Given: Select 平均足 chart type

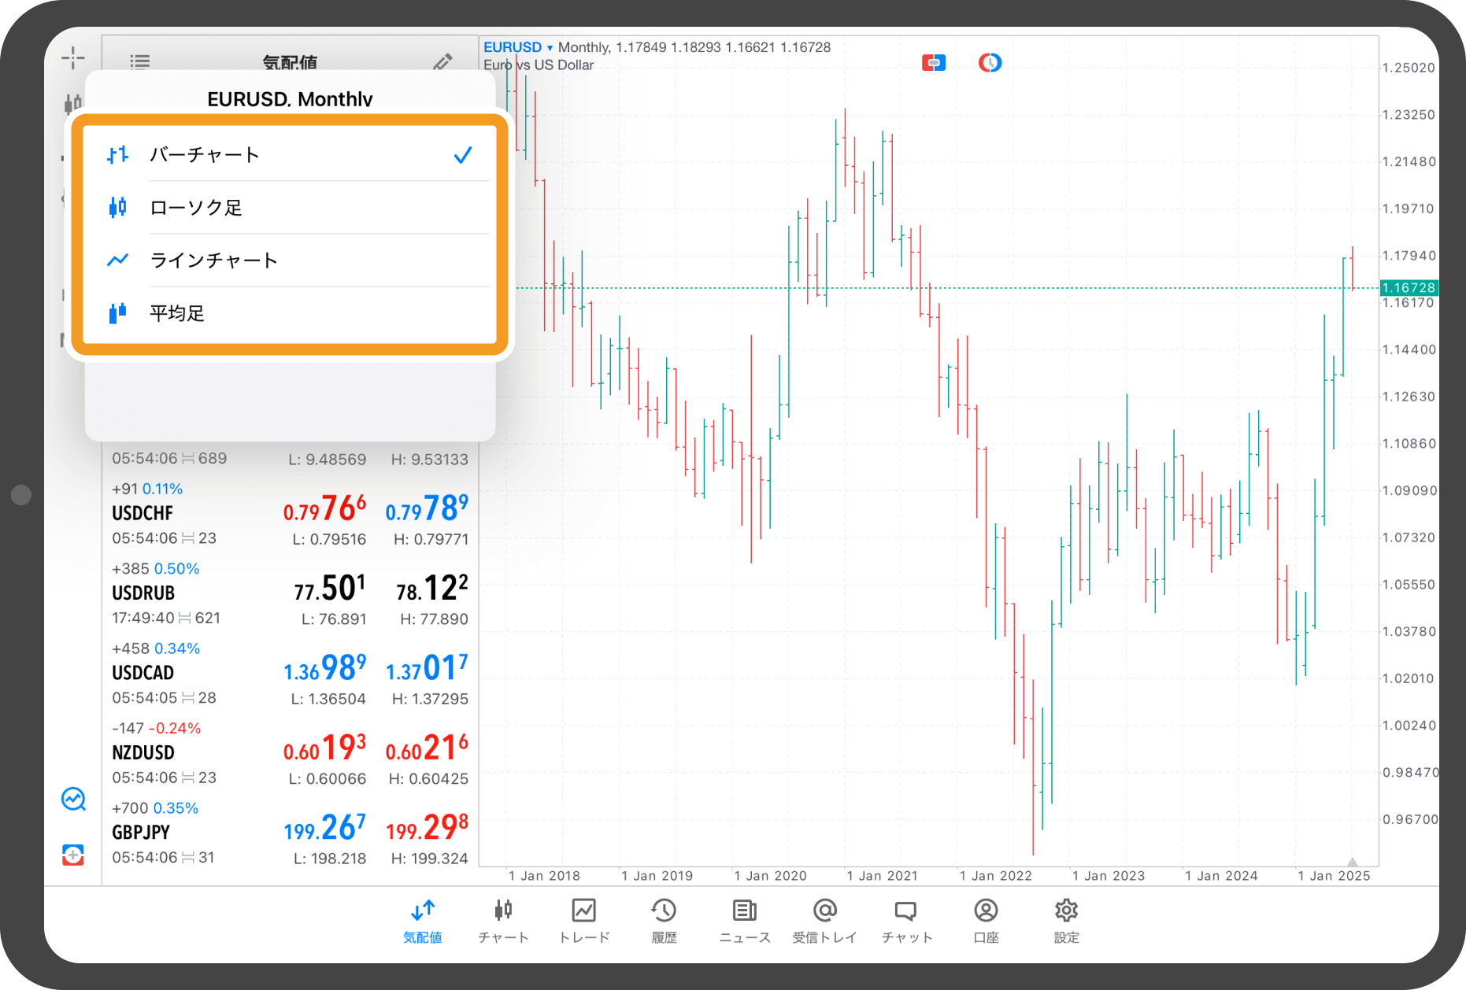Looking at the screenshot, I should tap(290, 313).
